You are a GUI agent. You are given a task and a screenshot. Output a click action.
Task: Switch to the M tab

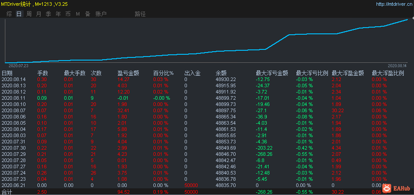click(x=78, y=14)
